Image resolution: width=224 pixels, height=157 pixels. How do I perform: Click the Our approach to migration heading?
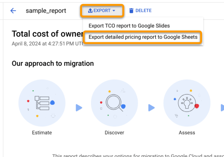53,63
